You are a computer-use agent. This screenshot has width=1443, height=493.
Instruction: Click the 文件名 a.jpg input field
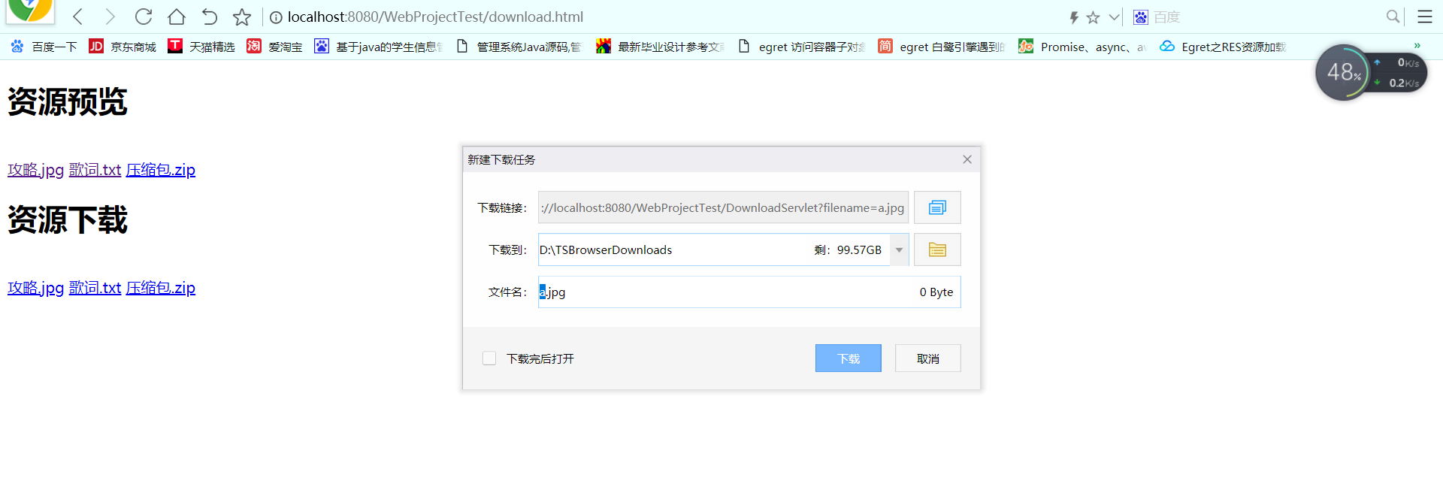coord(749,292)
